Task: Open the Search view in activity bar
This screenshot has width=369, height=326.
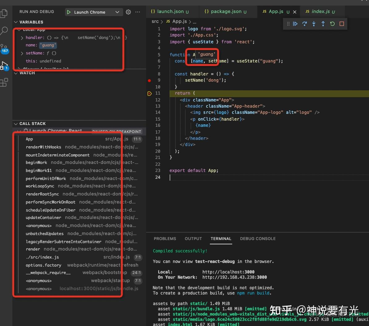Action: pos(4,31)
